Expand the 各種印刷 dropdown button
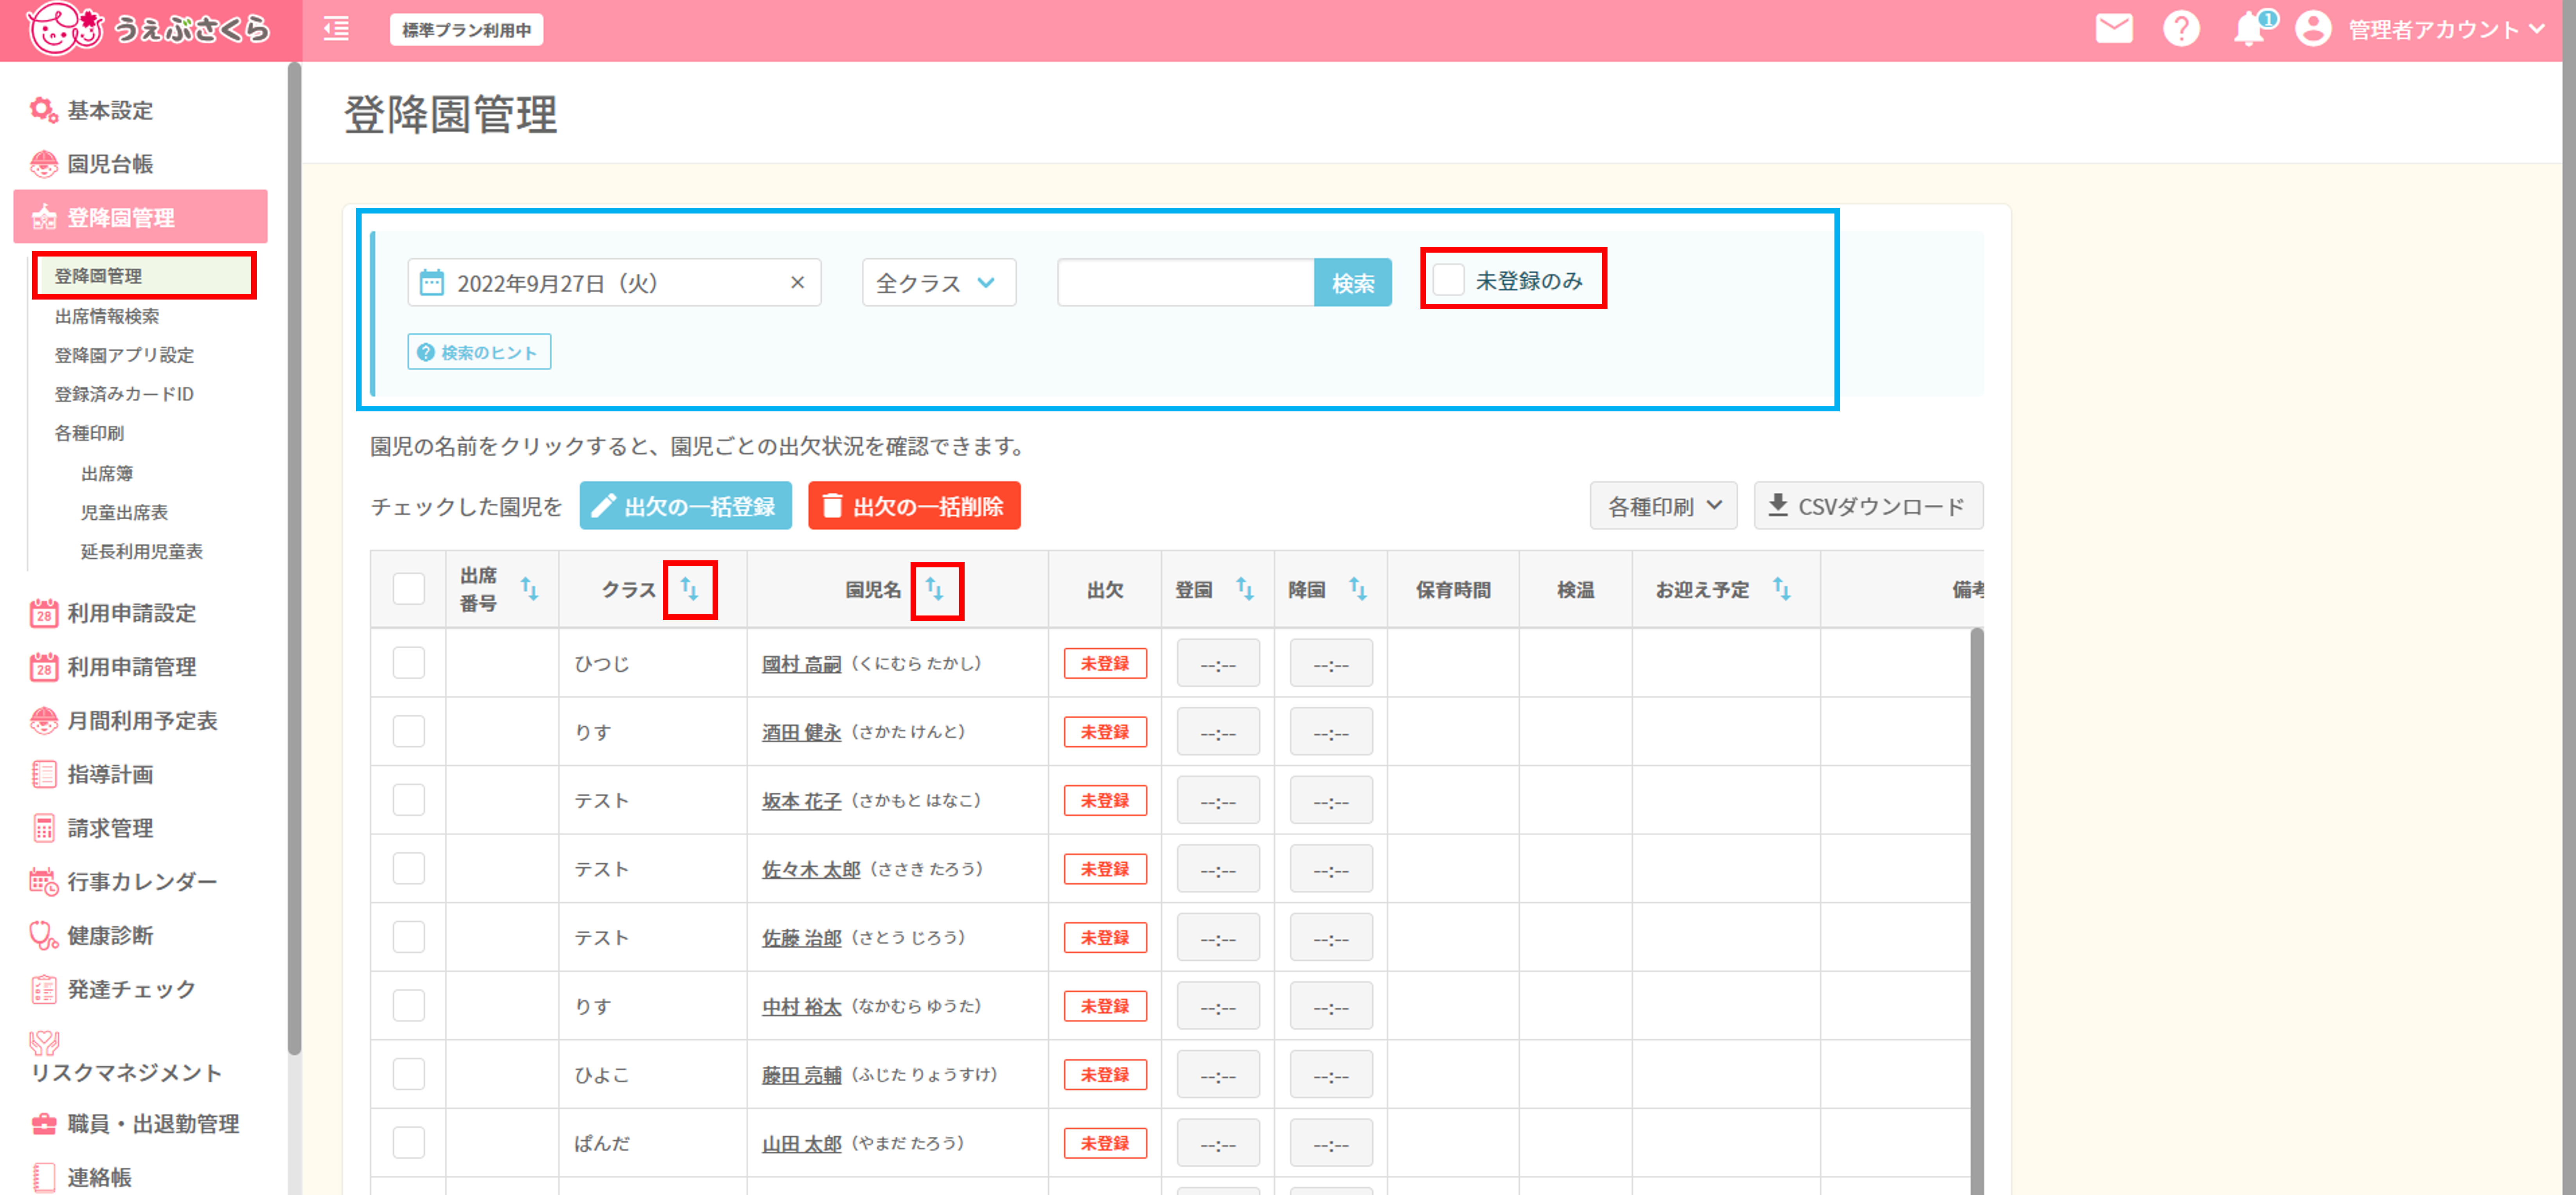 [x=1663, y=506]
